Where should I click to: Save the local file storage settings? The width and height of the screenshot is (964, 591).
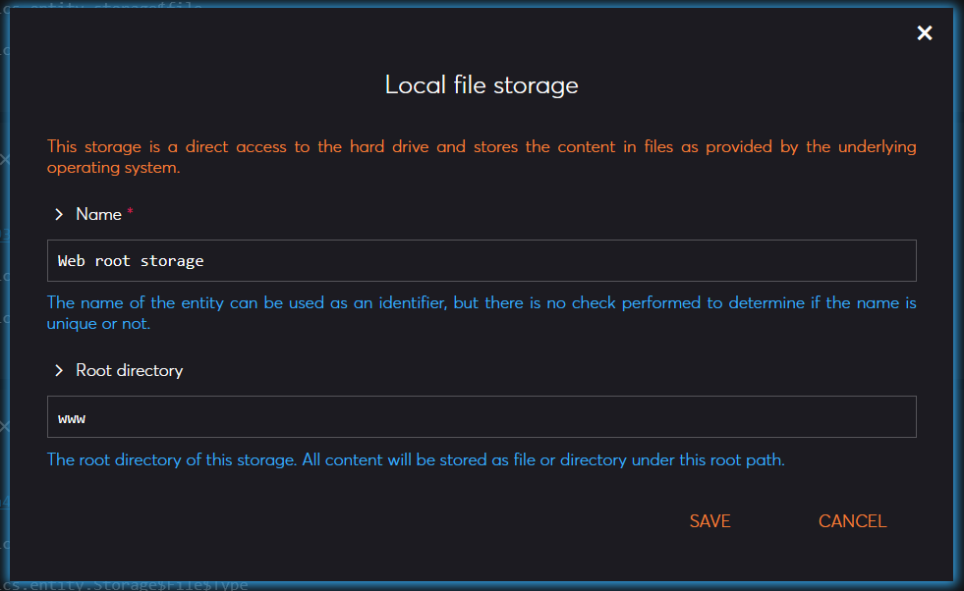click(x=709, y=520)
